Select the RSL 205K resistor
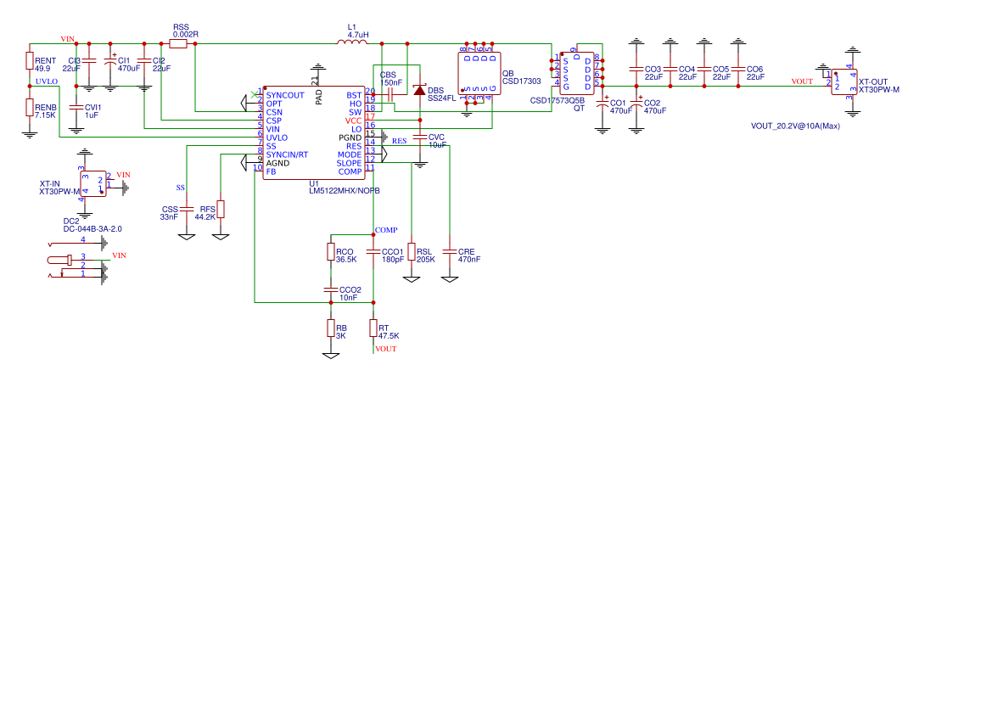Viewport: 992px width, 702px height. 412,252
